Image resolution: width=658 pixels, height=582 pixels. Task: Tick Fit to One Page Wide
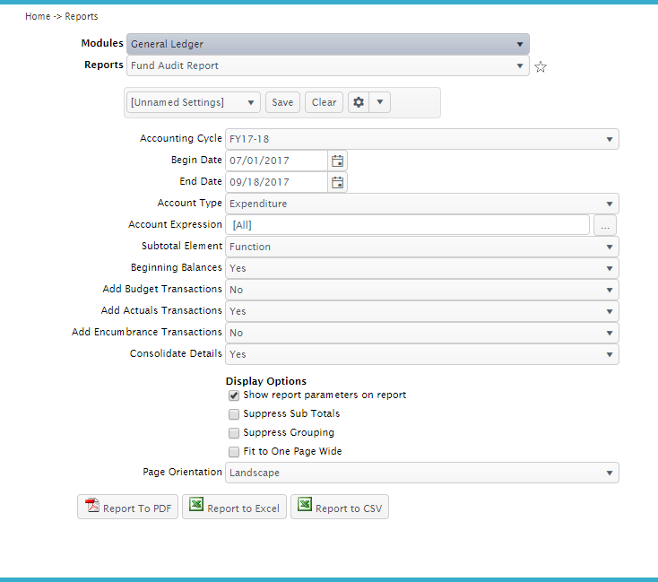coord(234,452)
